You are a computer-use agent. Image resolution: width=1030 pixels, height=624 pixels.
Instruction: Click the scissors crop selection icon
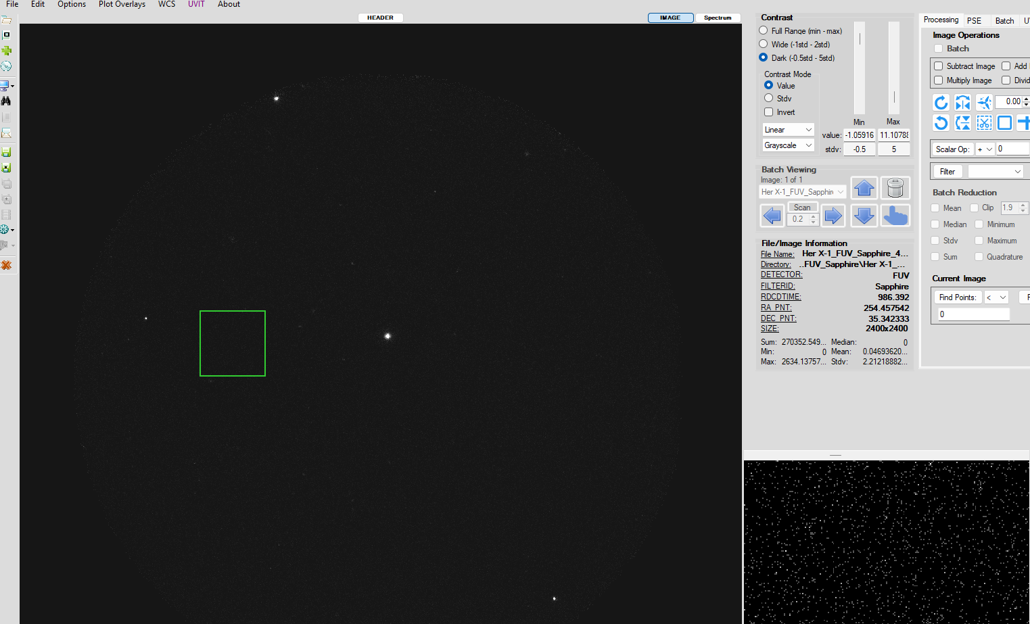coord(984,122)
